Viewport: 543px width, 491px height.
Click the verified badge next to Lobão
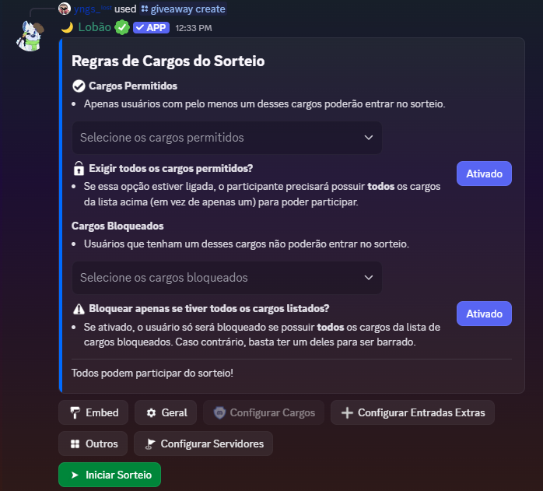(122, 27)
